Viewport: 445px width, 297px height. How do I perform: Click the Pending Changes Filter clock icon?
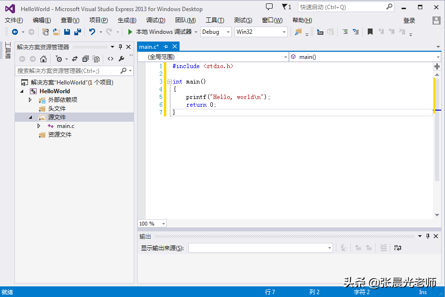click(59, 59)
